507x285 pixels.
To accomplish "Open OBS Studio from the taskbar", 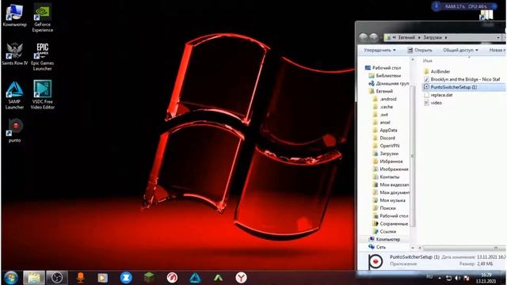I will (x=57, y=278).
